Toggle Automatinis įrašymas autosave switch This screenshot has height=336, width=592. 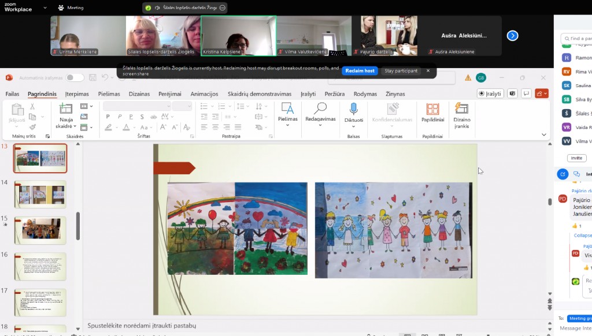tap(74, 77)
